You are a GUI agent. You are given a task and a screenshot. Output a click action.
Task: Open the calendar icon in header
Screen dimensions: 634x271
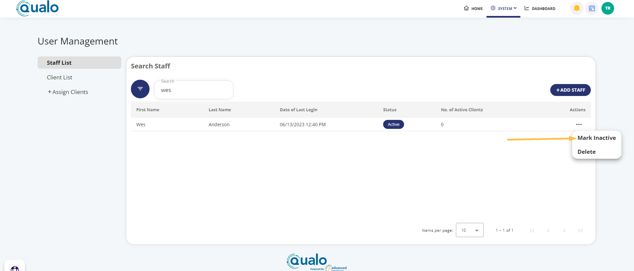[x=592, y=8]
